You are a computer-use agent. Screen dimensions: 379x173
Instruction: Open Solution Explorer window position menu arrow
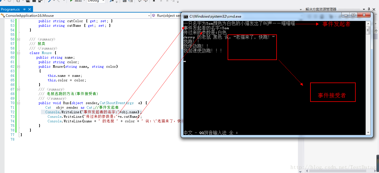[364, 9]
